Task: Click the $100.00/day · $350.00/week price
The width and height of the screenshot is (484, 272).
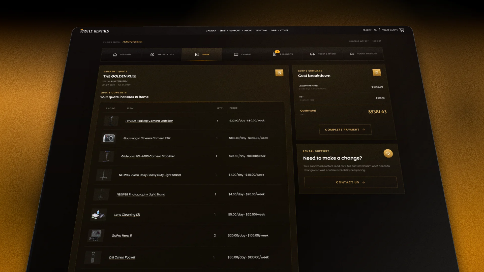Action: [248, 138]
